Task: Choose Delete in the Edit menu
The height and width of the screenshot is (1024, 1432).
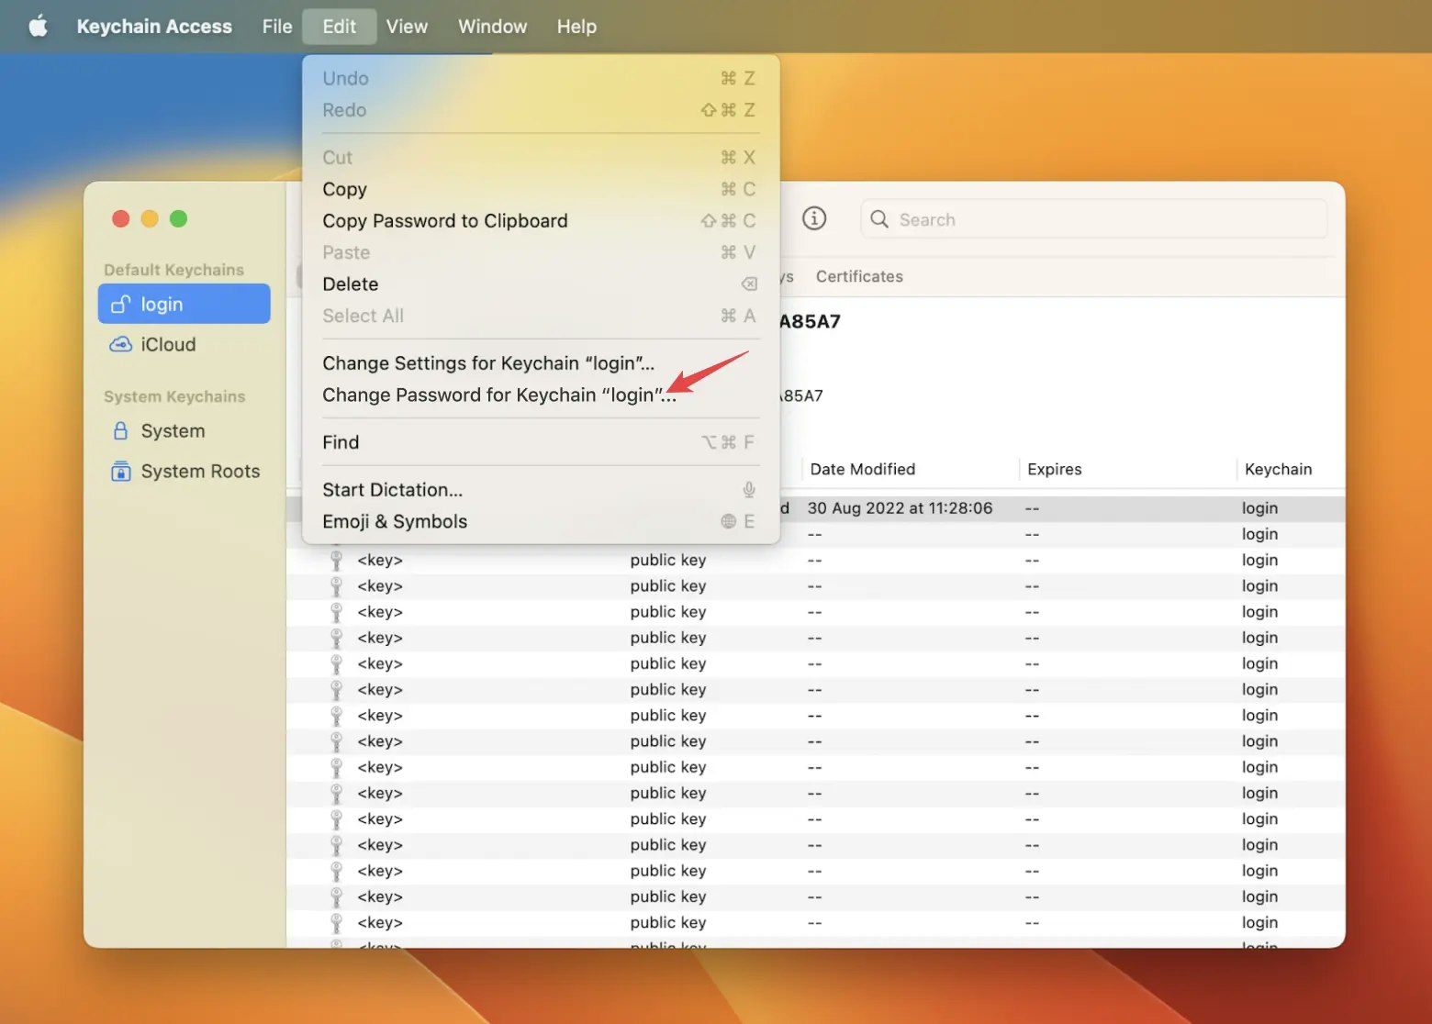Action: [x=541, y=284]
